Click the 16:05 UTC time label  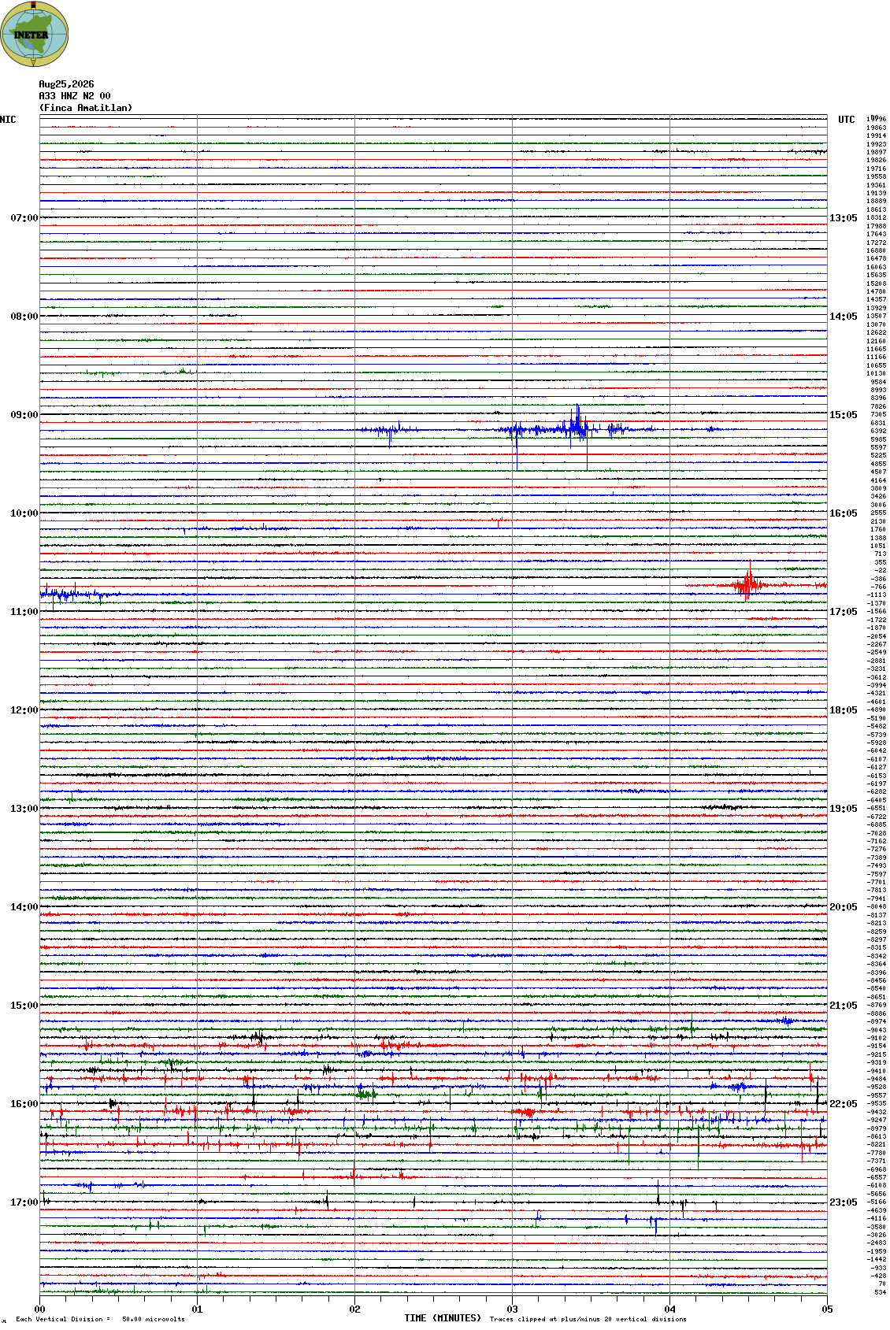(x=844, y=513)
